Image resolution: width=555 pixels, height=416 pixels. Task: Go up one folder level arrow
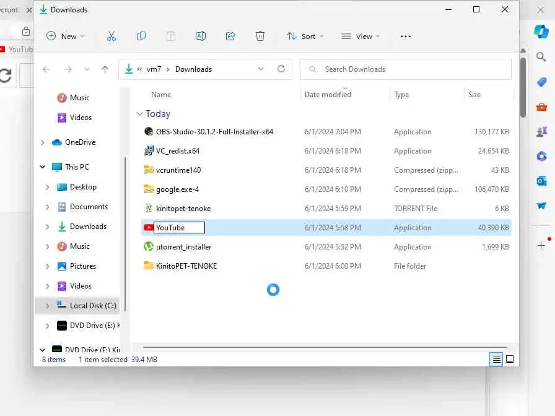click(105, 69)
